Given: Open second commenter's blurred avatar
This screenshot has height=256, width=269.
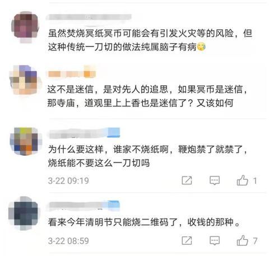Looking at the screenshot, I should 25,81.
